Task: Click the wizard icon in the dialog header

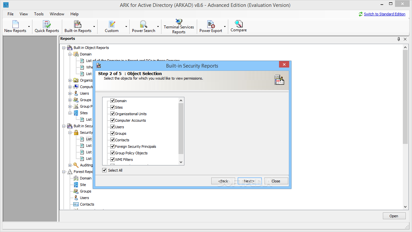Action: point(279,80)
